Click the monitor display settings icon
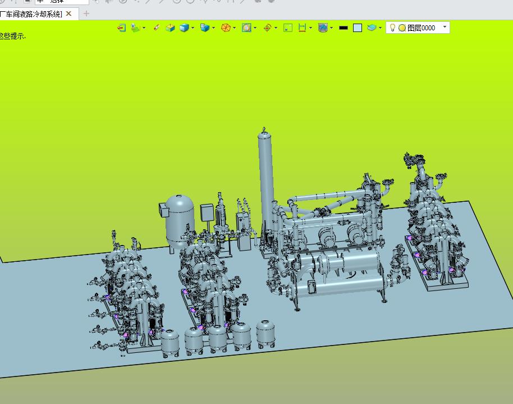Viewport: 513px width, 404px height. (323, 28)
